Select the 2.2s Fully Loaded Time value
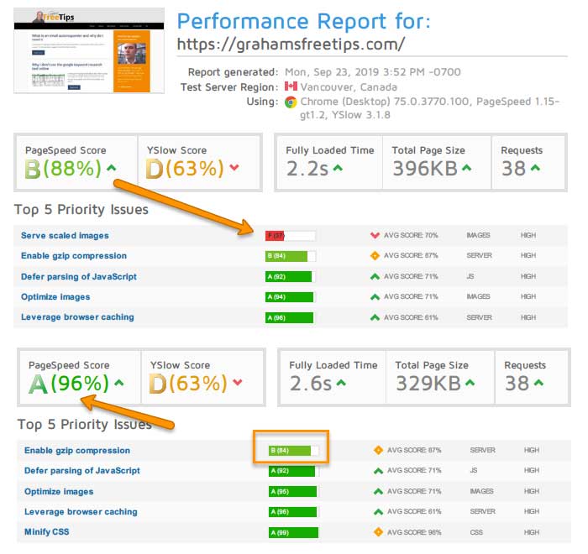588x554 pixels. coord(307,169)
